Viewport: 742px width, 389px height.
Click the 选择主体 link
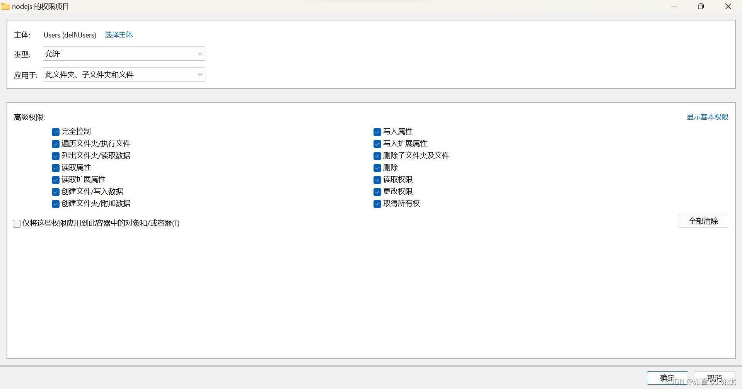(x=119, y=35)
